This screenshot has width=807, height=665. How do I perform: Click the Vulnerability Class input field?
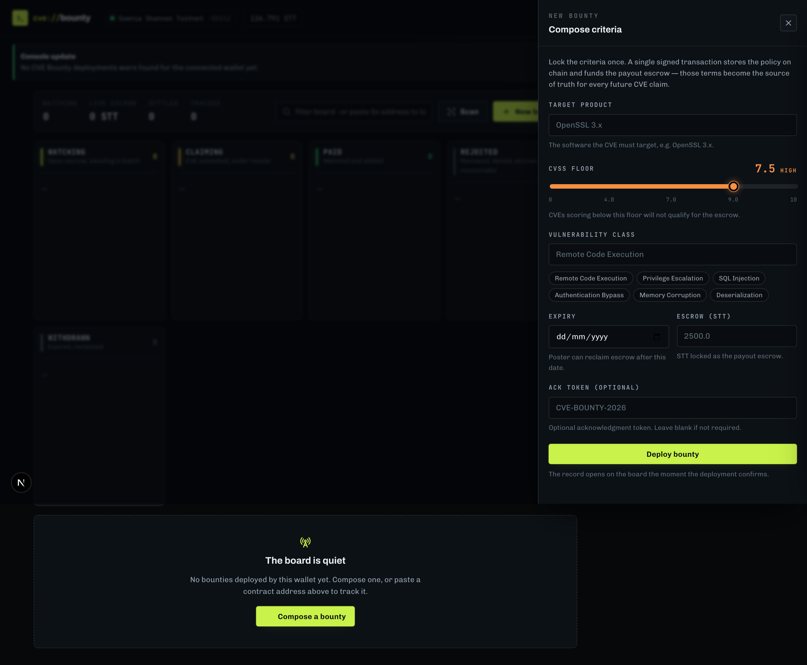click(x=672, y=254)
